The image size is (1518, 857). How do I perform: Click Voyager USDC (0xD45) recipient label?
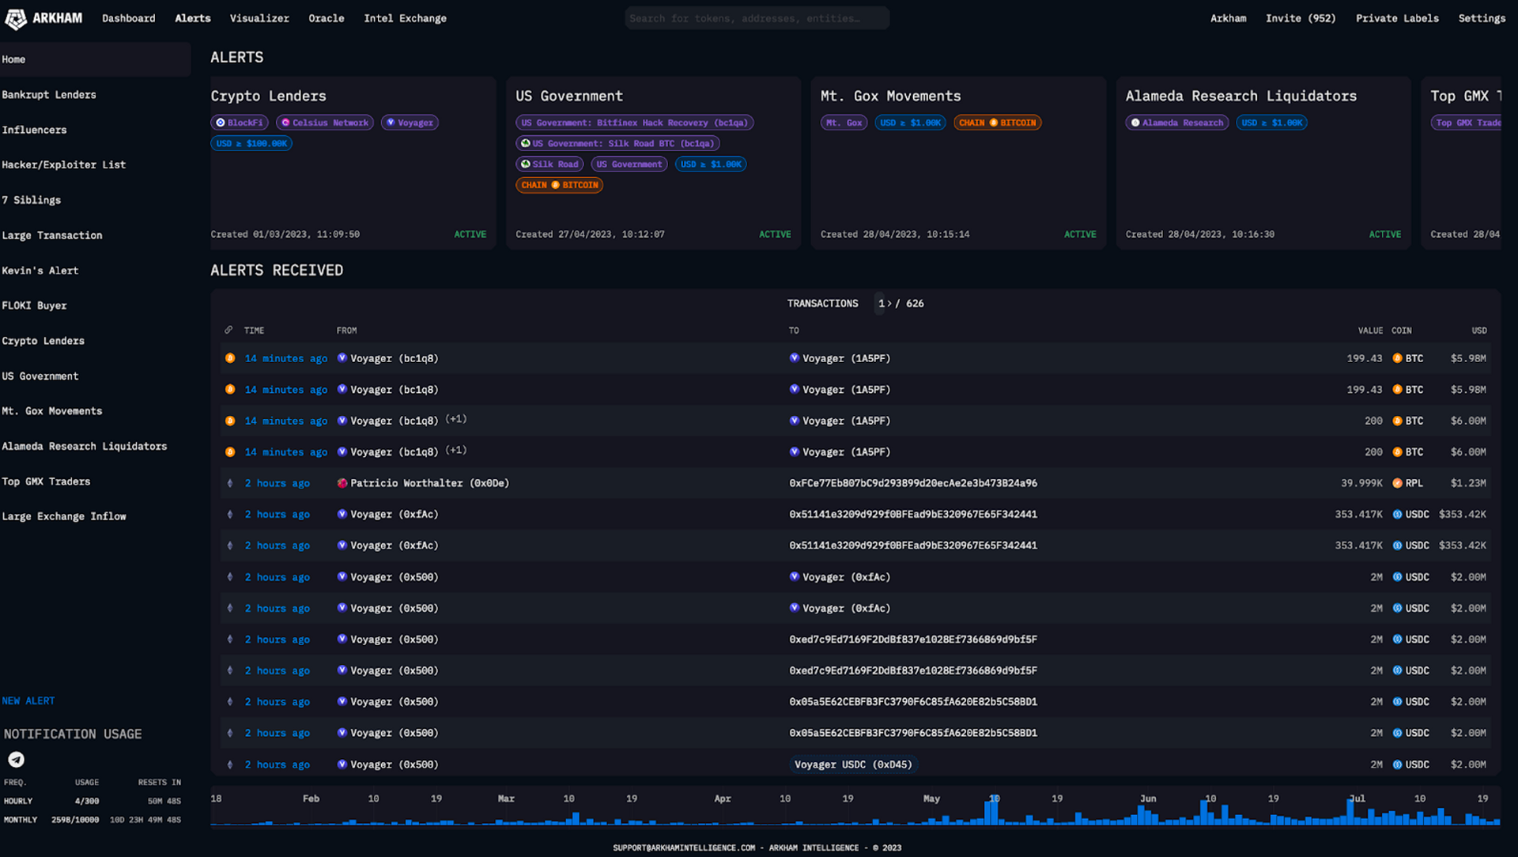(x=853, y=765)
